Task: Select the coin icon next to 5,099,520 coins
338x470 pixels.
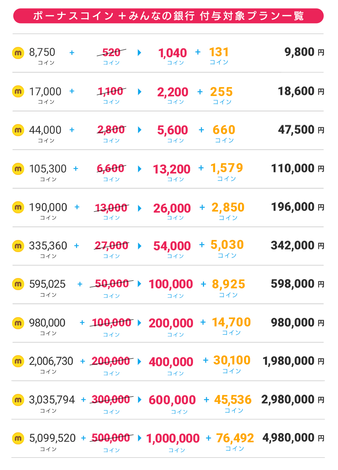Action: coord(18,438)
